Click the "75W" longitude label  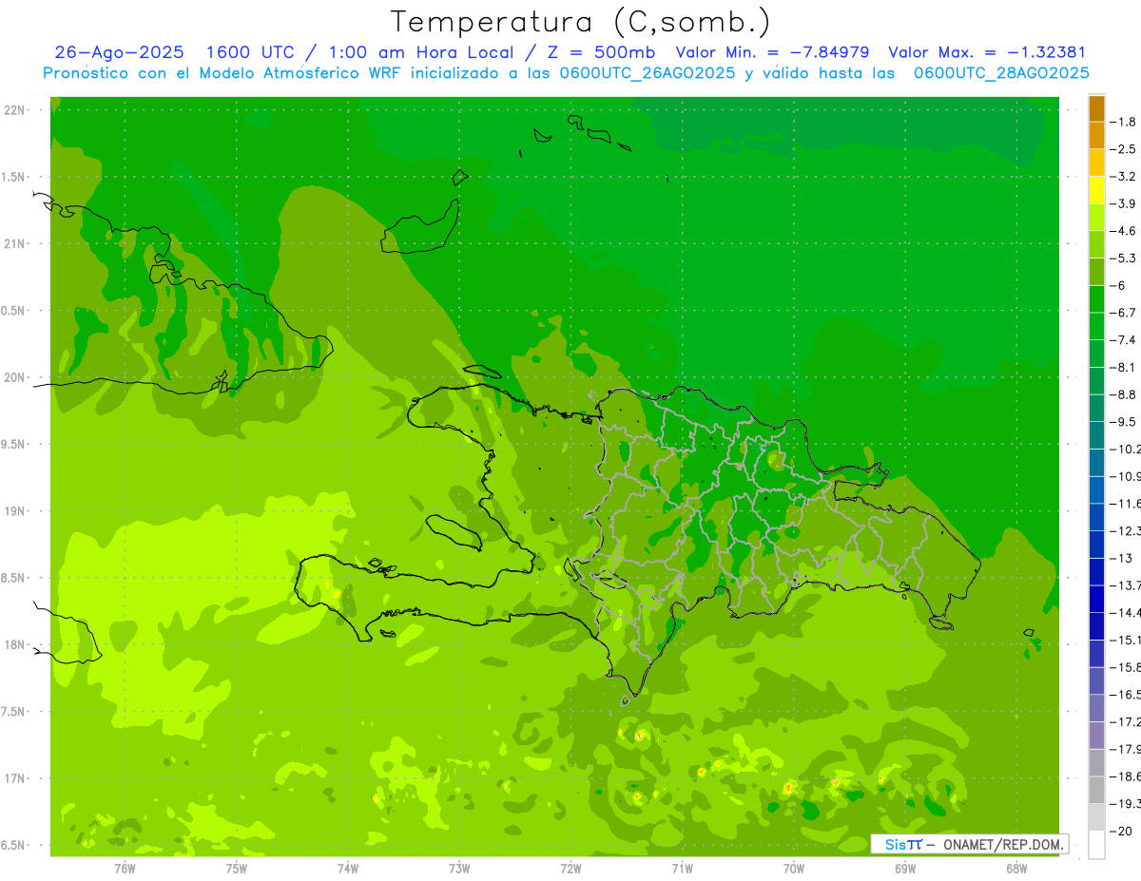point(237,868)
